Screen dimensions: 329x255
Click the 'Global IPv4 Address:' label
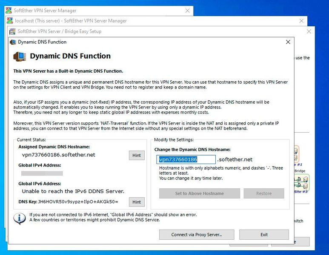40,165
